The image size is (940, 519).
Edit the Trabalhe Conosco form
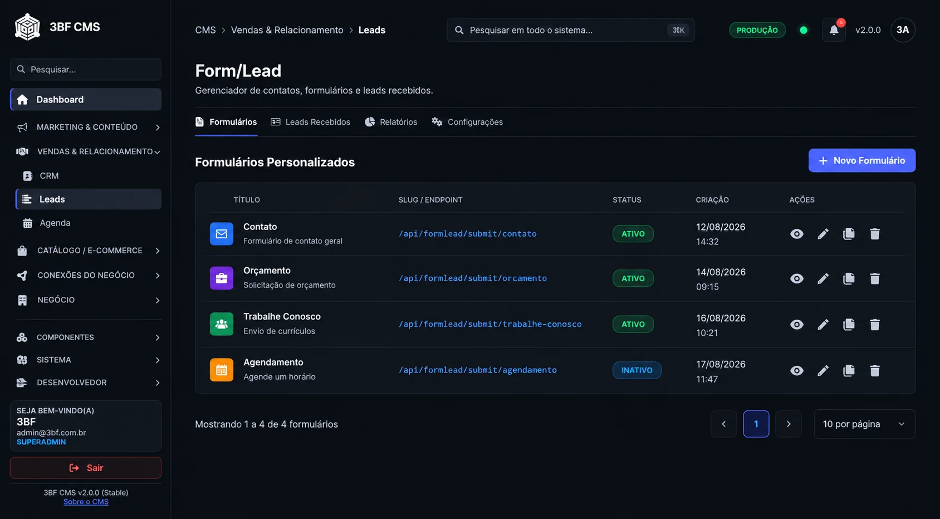[x=823, y=325]
